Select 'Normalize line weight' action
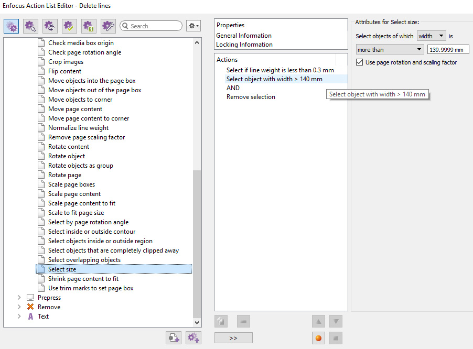Image resolution: width=473 pixels, height=349 pixels. (79, 128)
